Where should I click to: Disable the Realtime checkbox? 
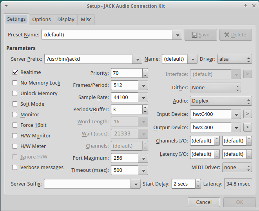(x=15, y=72)
